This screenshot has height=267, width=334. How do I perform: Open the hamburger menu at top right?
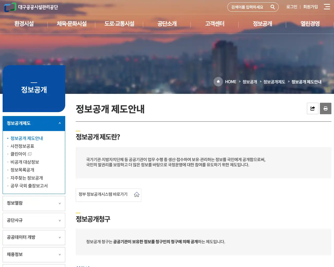(x=327, y=7)
